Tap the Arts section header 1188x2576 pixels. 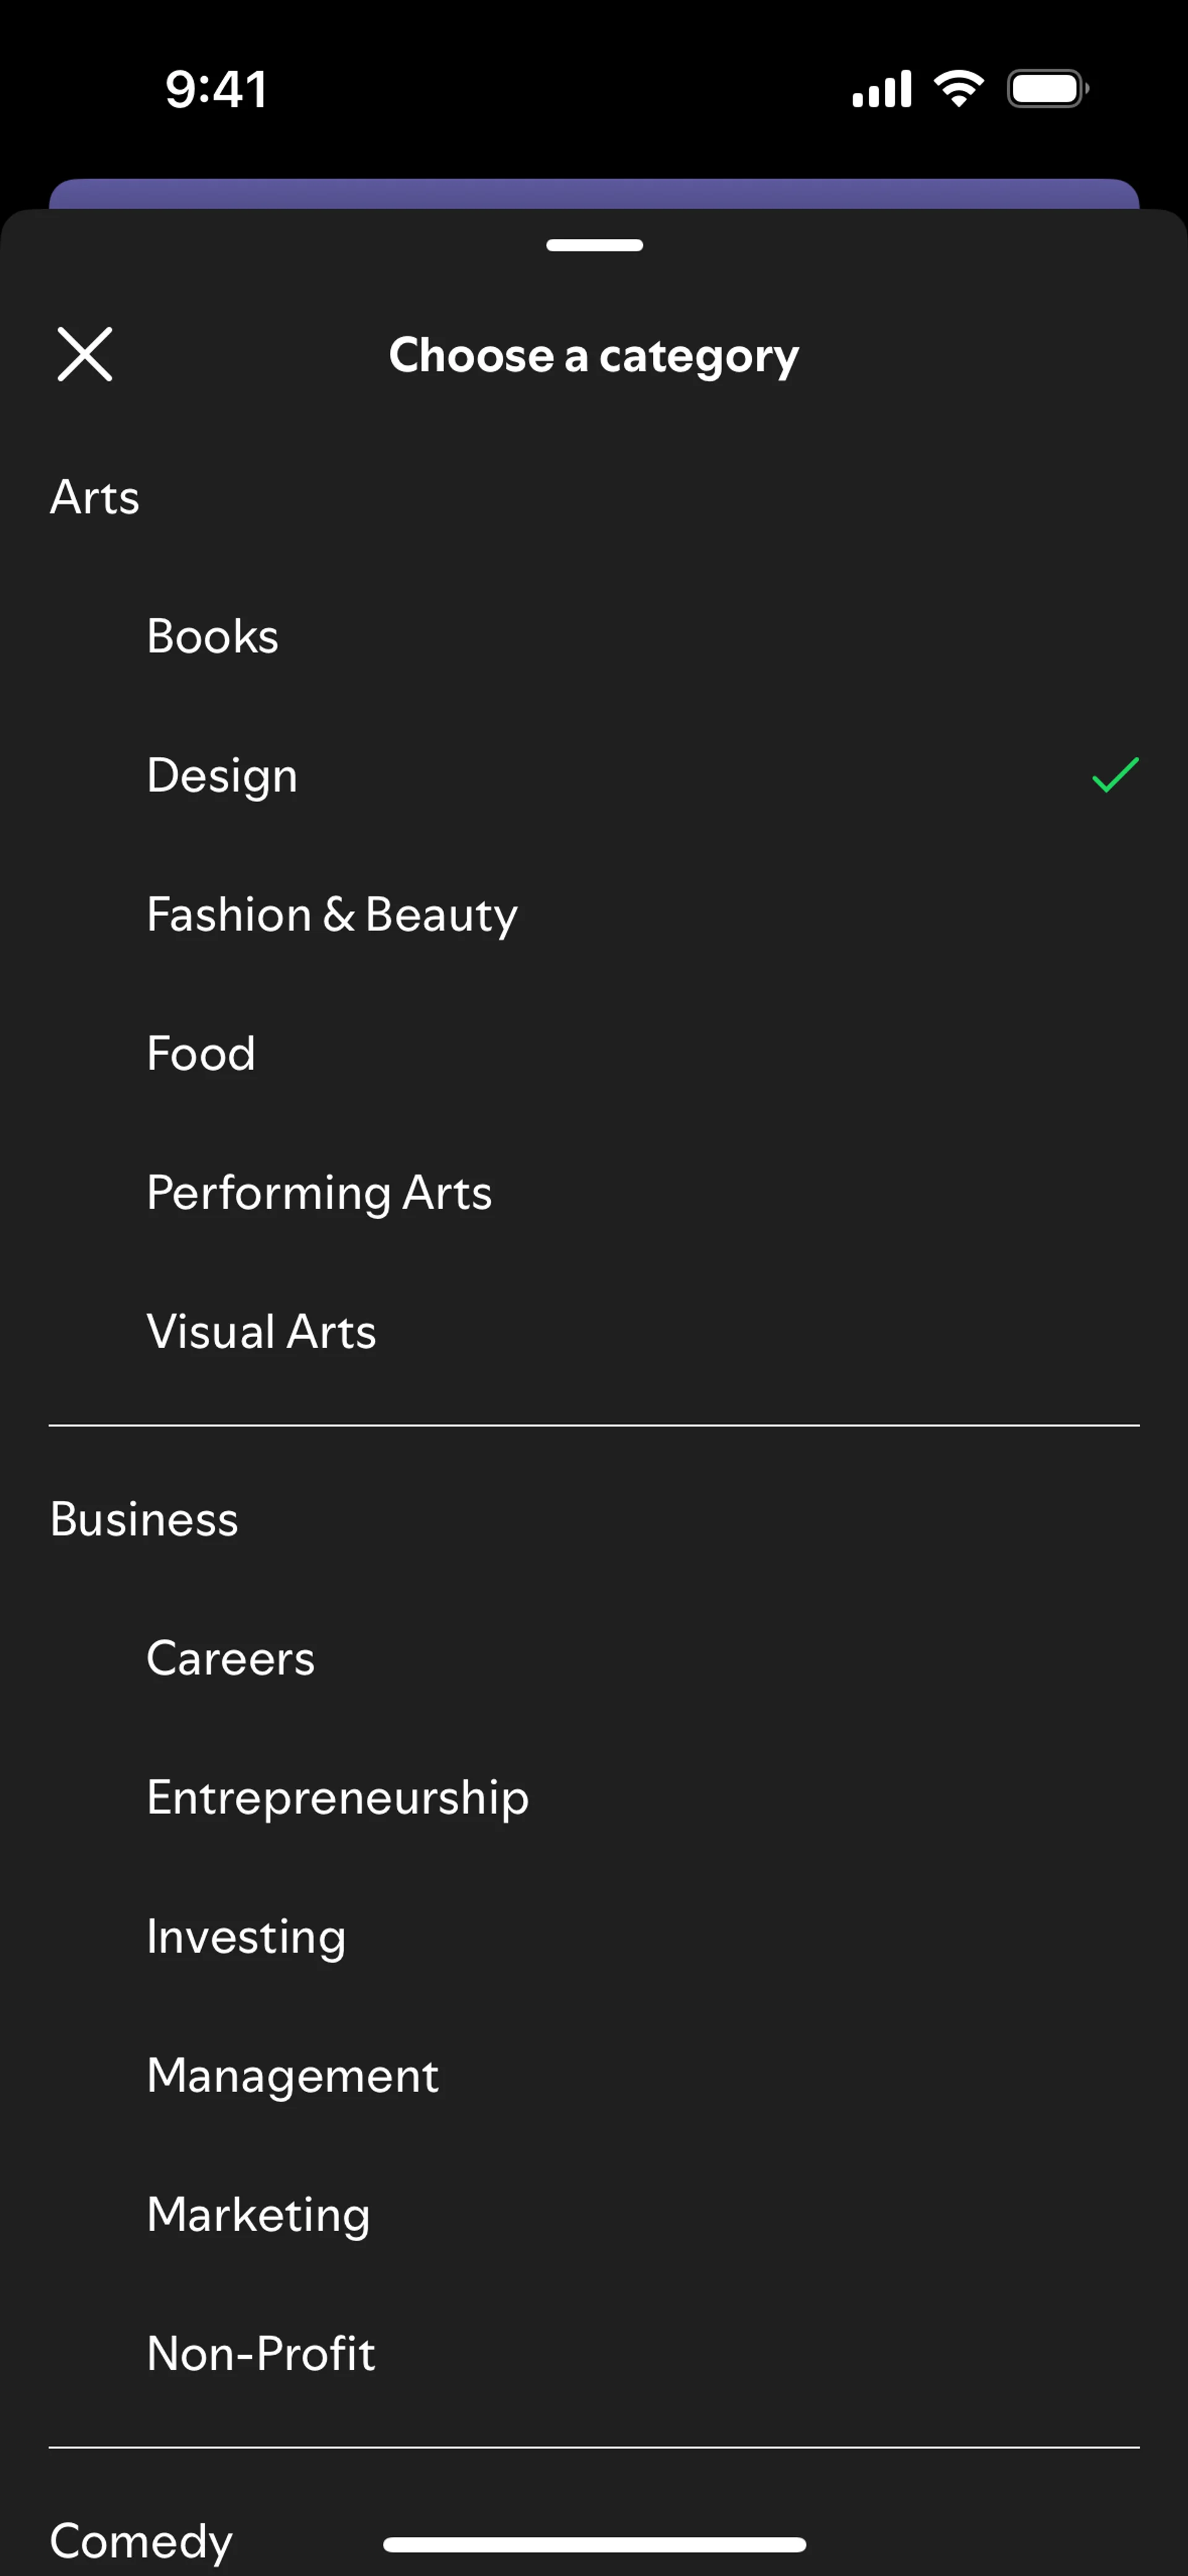tap(95, 497)
